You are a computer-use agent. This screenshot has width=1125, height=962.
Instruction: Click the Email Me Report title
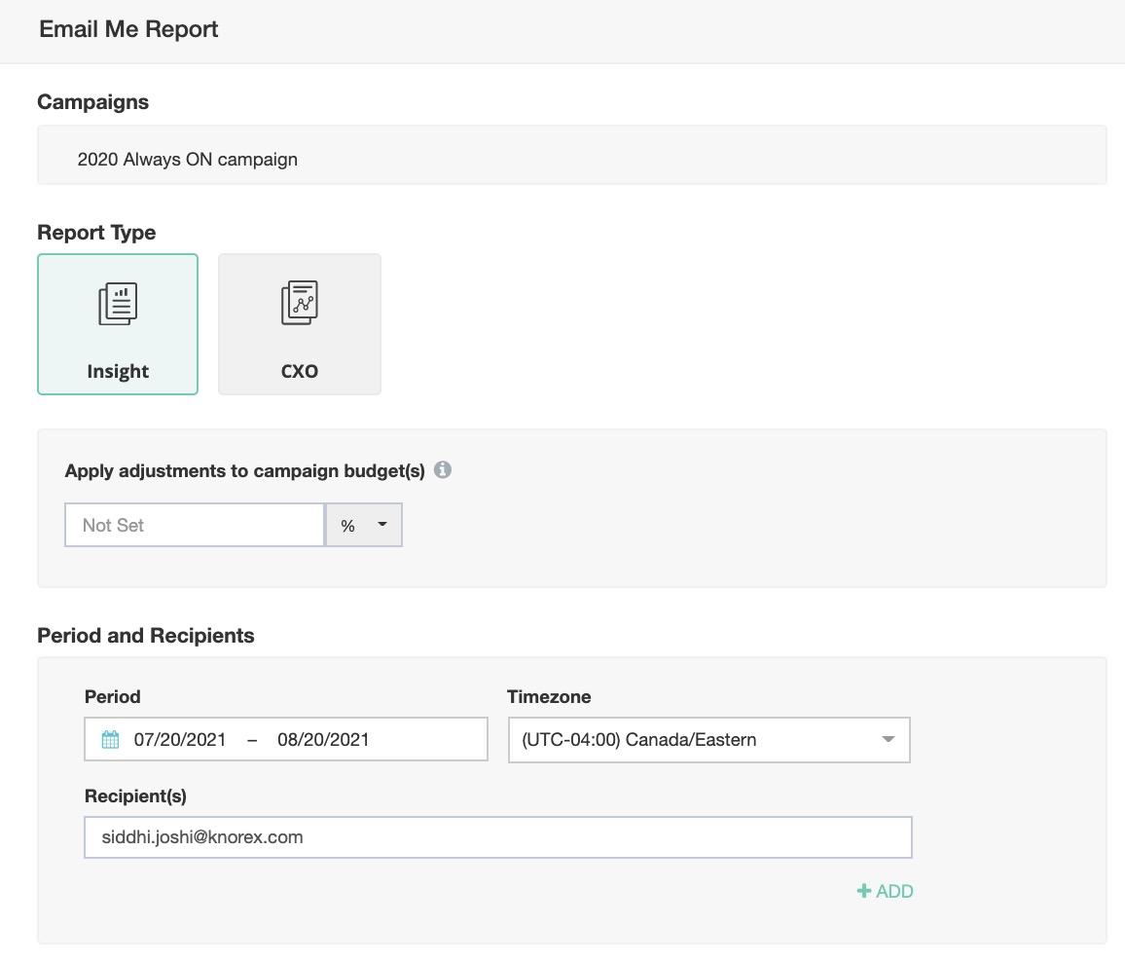tap(128, 29)
